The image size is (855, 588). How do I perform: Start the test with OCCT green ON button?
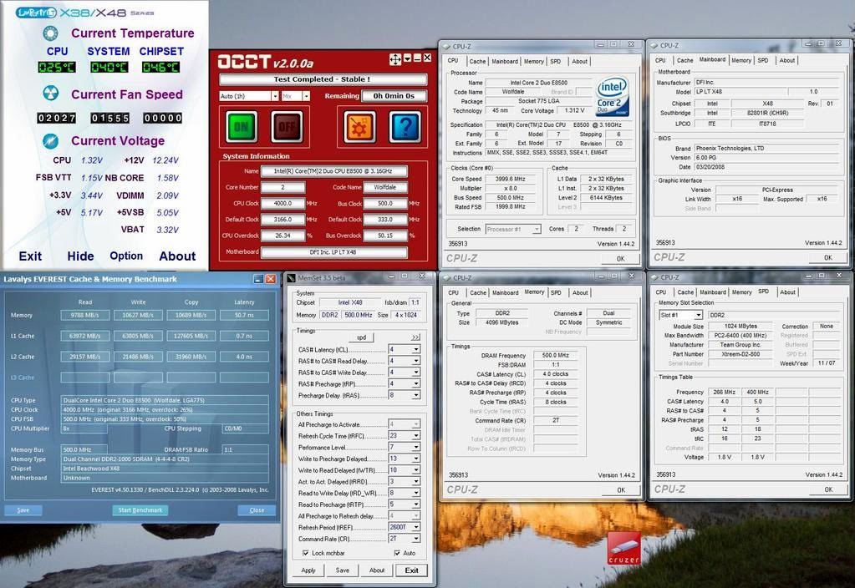pos(241,126)
